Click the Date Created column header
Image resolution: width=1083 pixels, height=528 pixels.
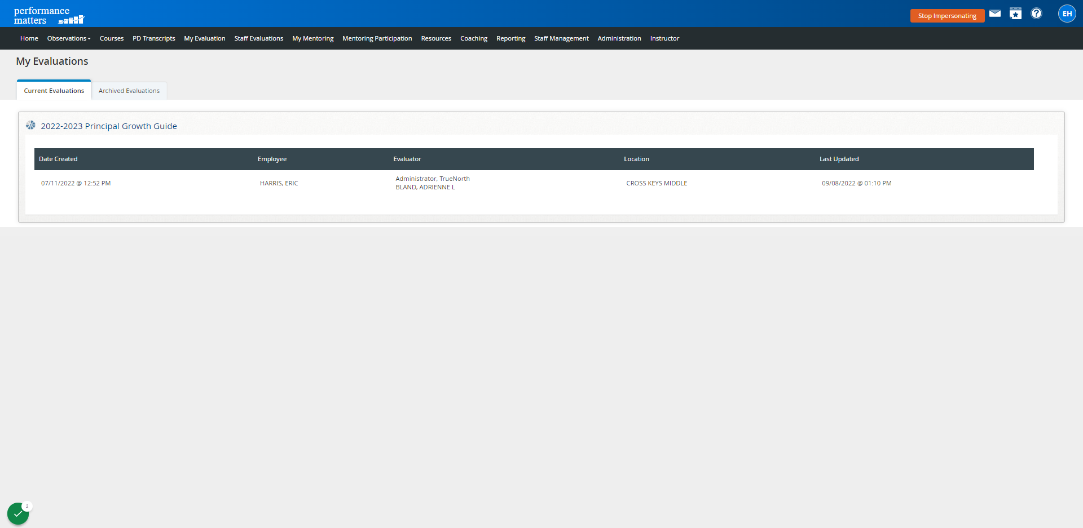point(58,159)
